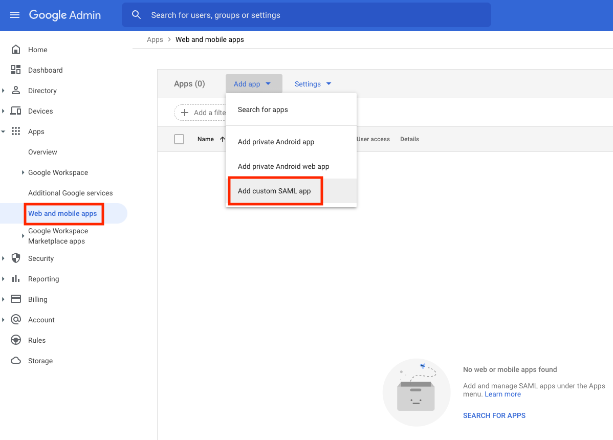Expand the Billing section arrow

coord(3,299)
